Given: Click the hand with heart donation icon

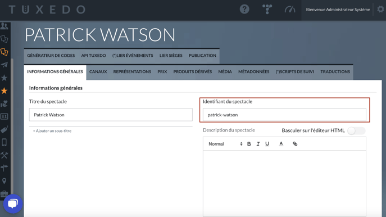Looking at the screenshot, I should click(x=4, y=103).
